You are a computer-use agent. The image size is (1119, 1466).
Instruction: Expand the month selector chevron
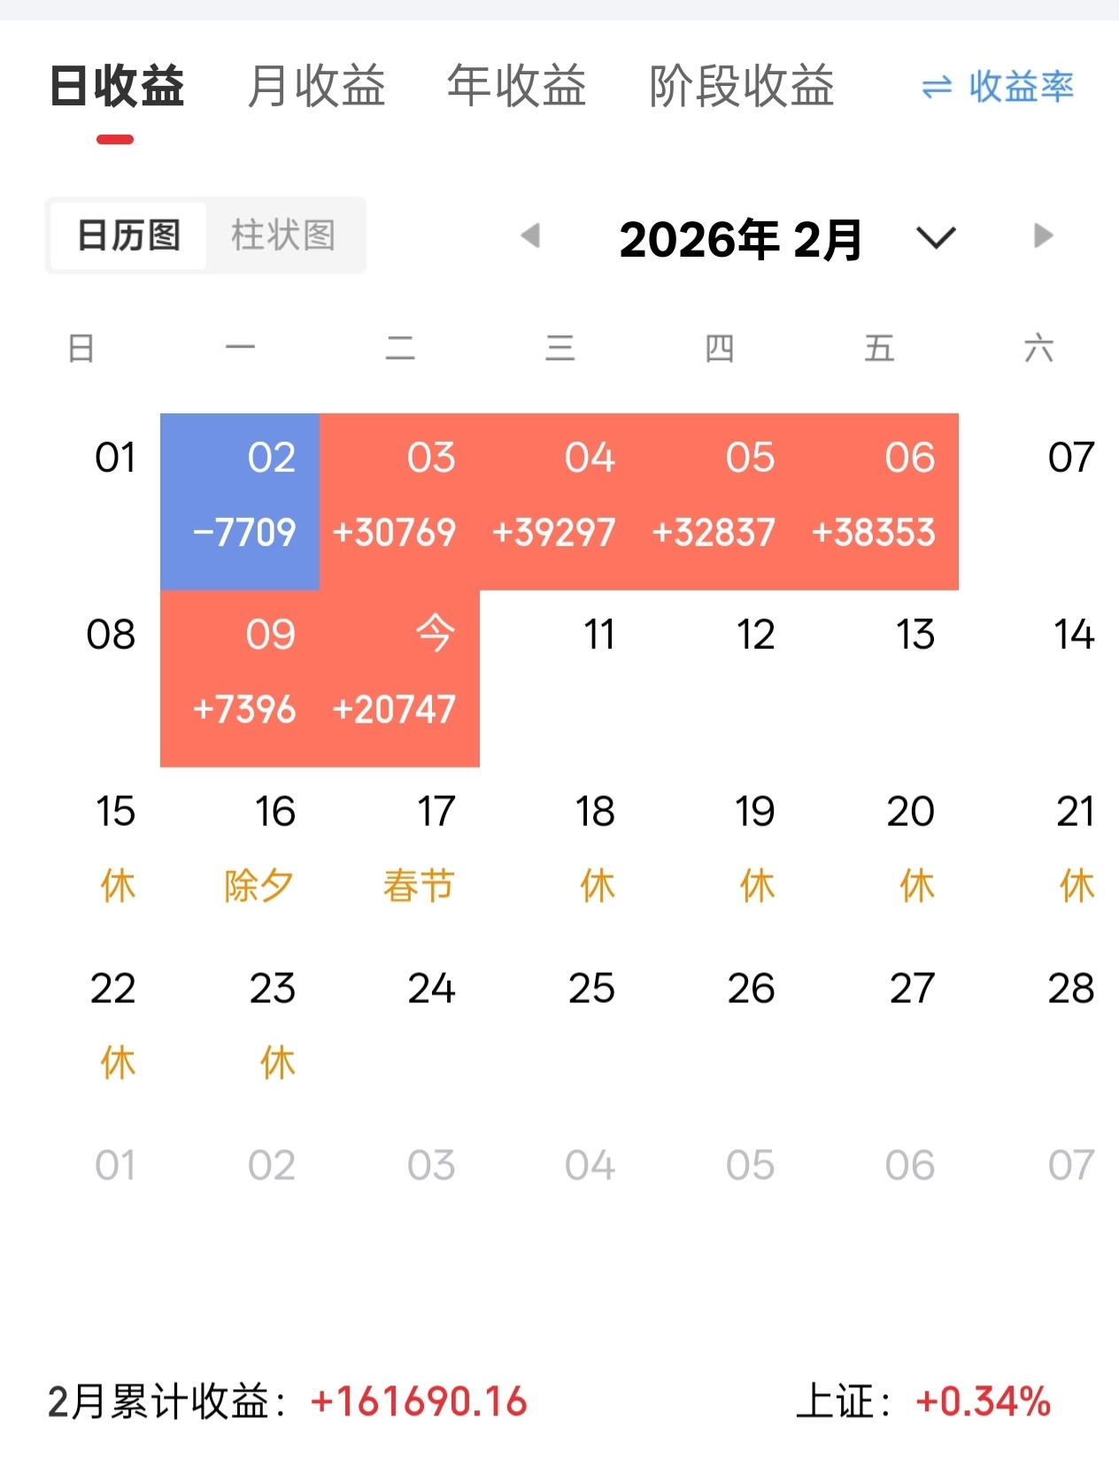pos(935,237)
